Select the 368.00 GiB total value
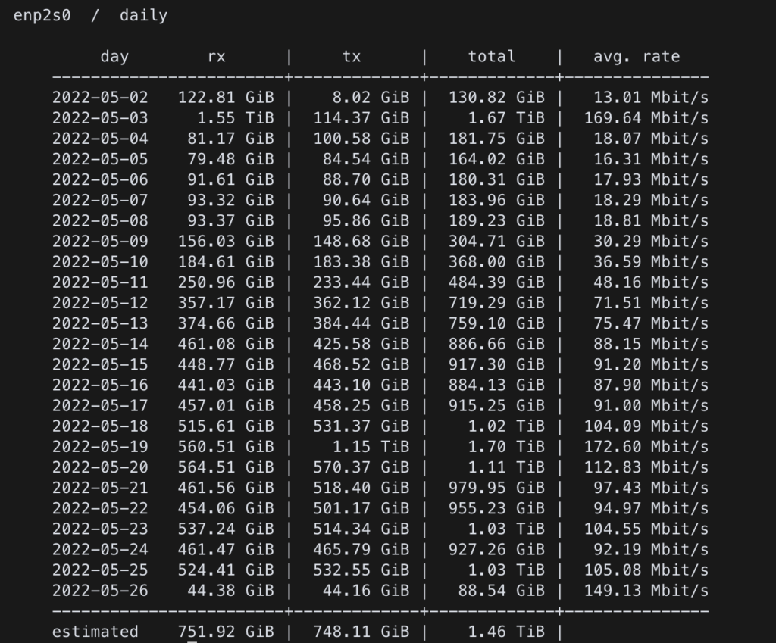776x643 pixels. pyautogui.click(x=496, y=262)
